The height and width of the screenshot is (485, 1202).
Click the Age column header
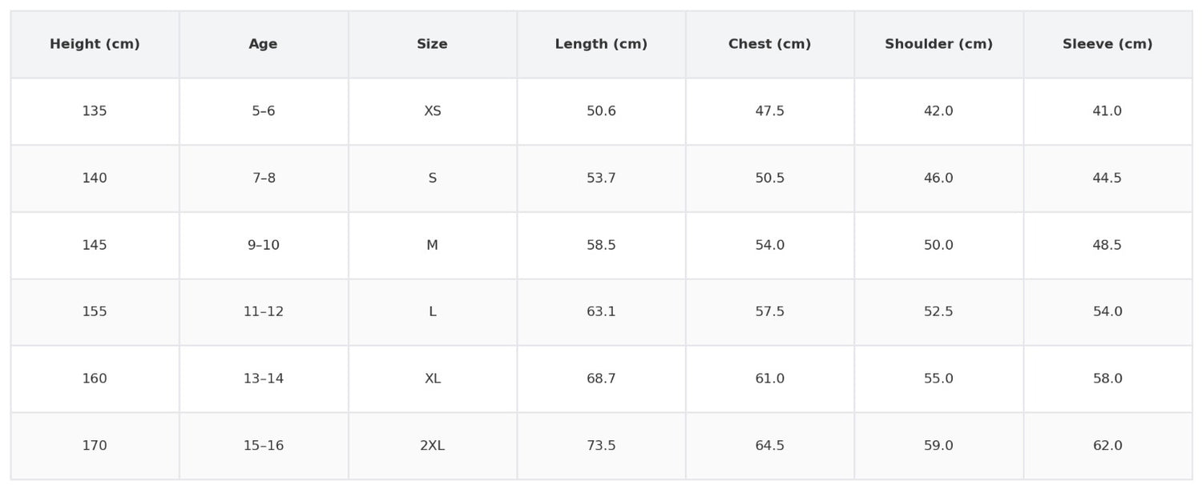tap(264, 45)
